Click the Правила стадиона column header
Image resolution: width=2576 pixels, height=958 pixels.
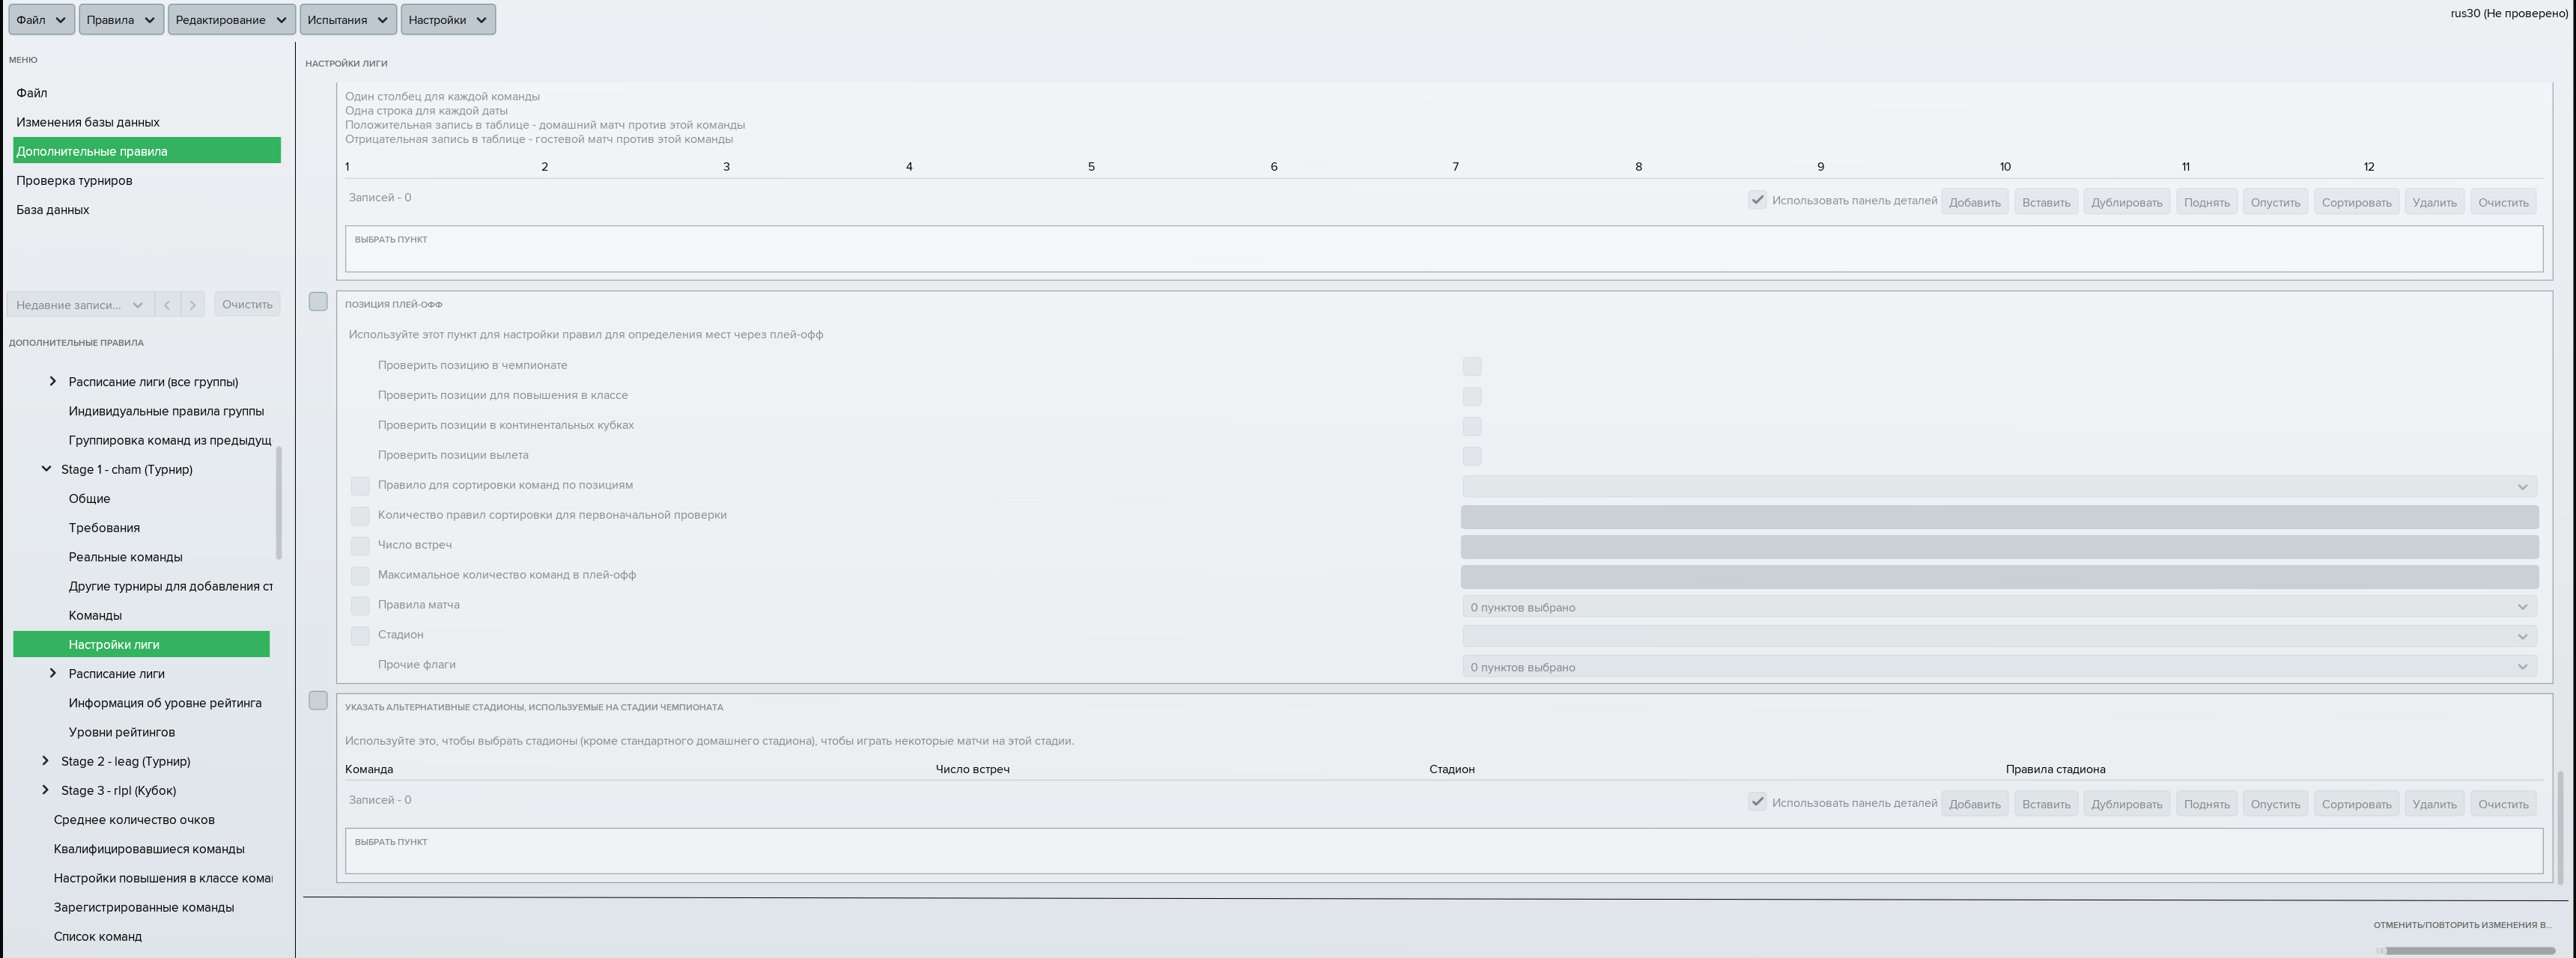tap(2055, 769)
